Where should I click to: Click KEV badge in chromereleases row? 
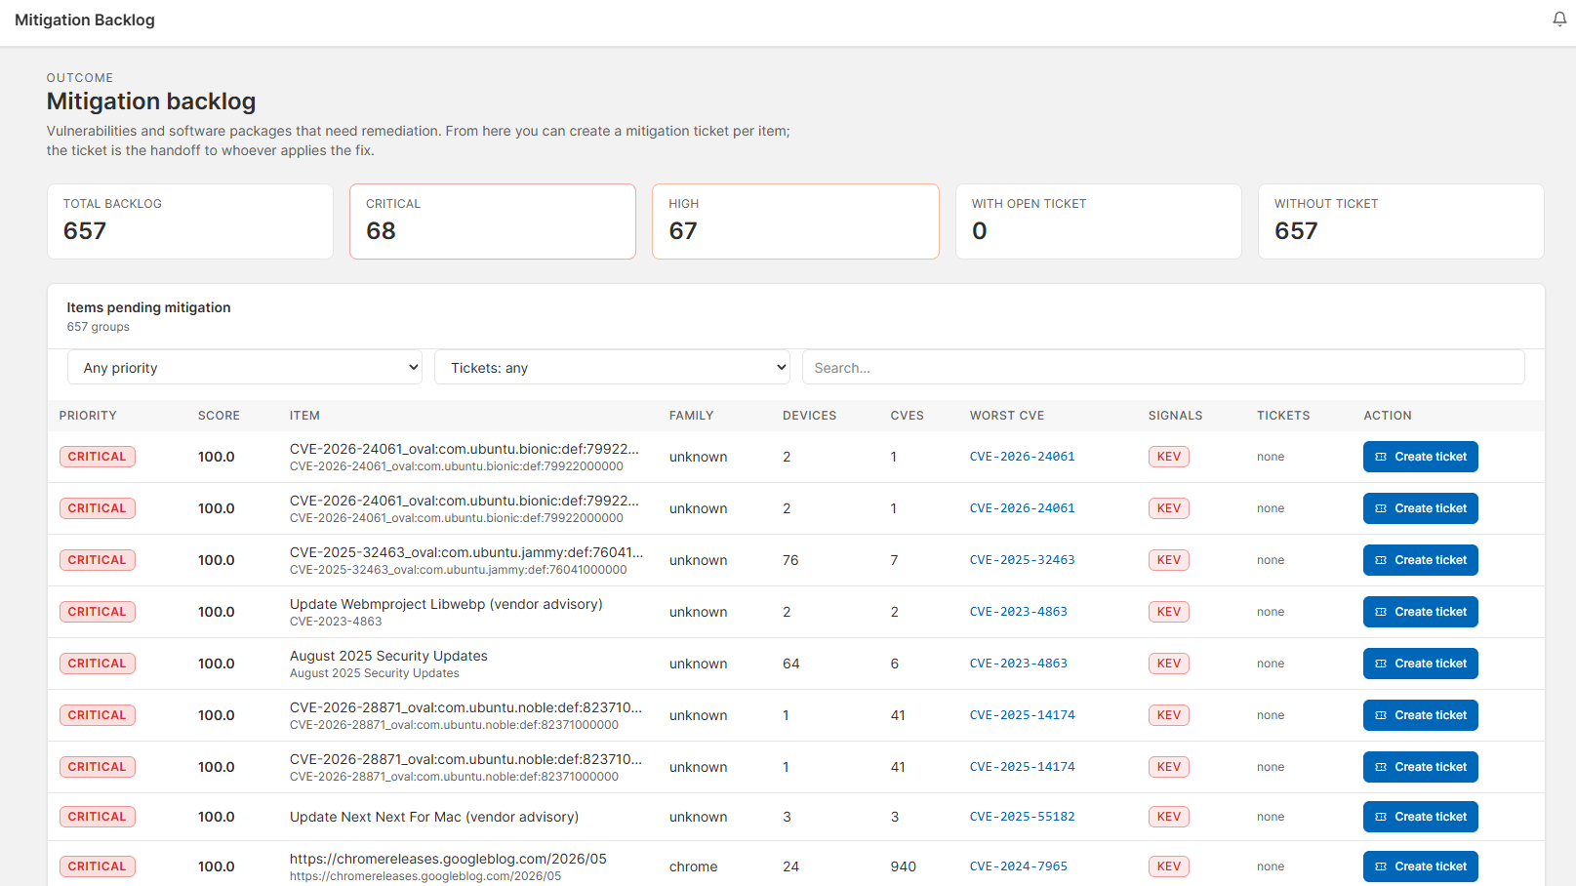click(1169, 866)
